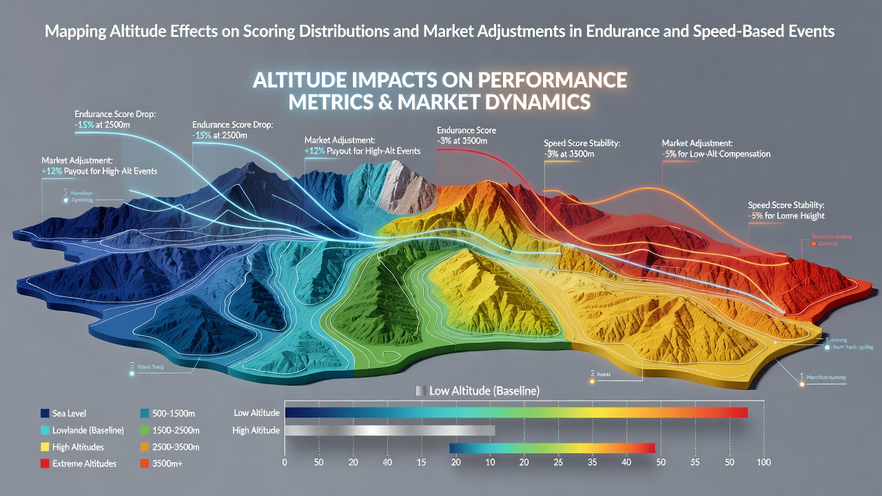Click the yellow High Altitudes legend swatch
This screenshot has width=882, height=496.
pos(45,447)
